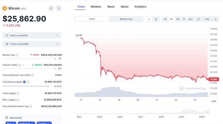223x124 pixels.
Task: Open the Buy sponsored dropdown
Action: tap(11, 123)
